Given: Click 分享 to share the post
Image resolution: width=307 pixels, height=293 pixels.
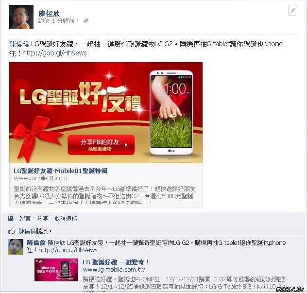Looking at the screenshot, I should click(x=42, y=218).
